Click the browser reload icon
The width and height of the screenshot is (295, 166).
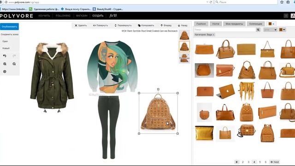coord(211,2)
